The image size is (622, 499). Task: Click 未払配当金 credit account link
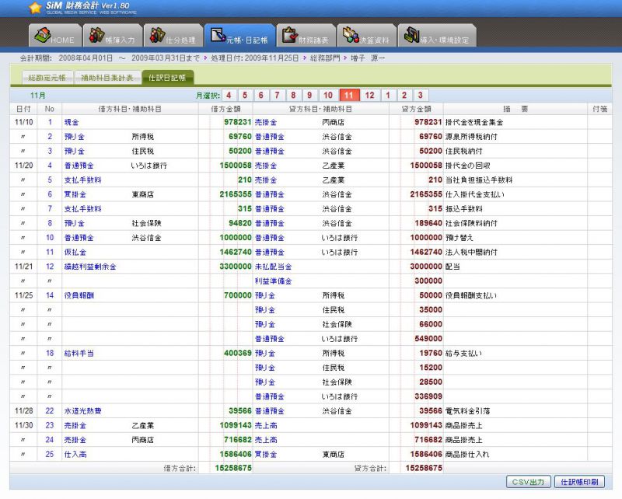[x=274, y=267]
